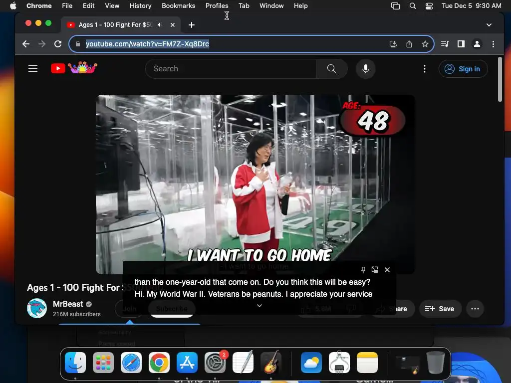Open Launchpad from the Dock

tap(103, 363)
